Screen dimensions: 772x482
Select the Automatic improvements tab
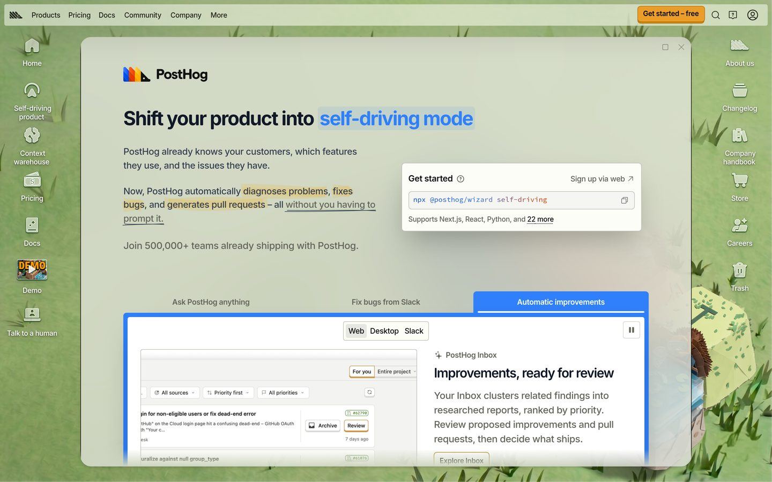(561, 302)
